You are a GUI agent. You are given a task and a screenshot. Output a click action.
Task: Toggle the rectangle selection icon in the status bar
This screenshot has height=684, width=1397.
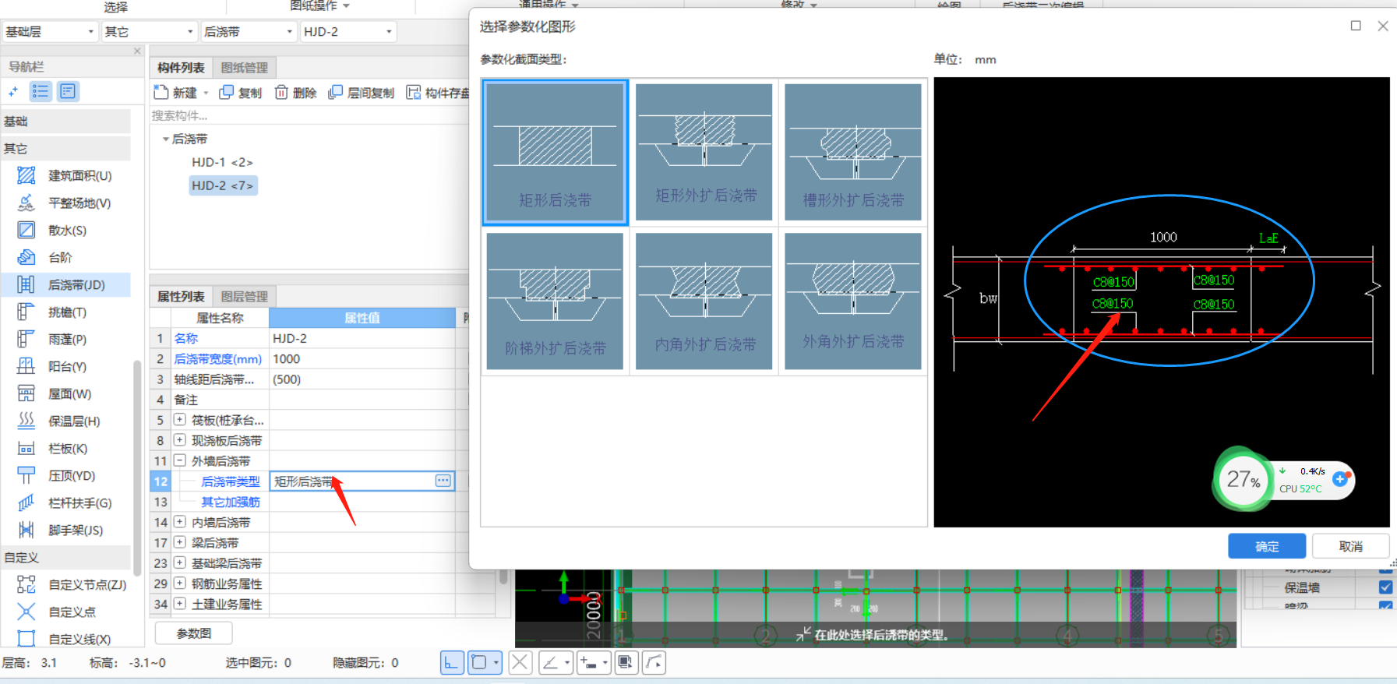[x=479, y=663]
